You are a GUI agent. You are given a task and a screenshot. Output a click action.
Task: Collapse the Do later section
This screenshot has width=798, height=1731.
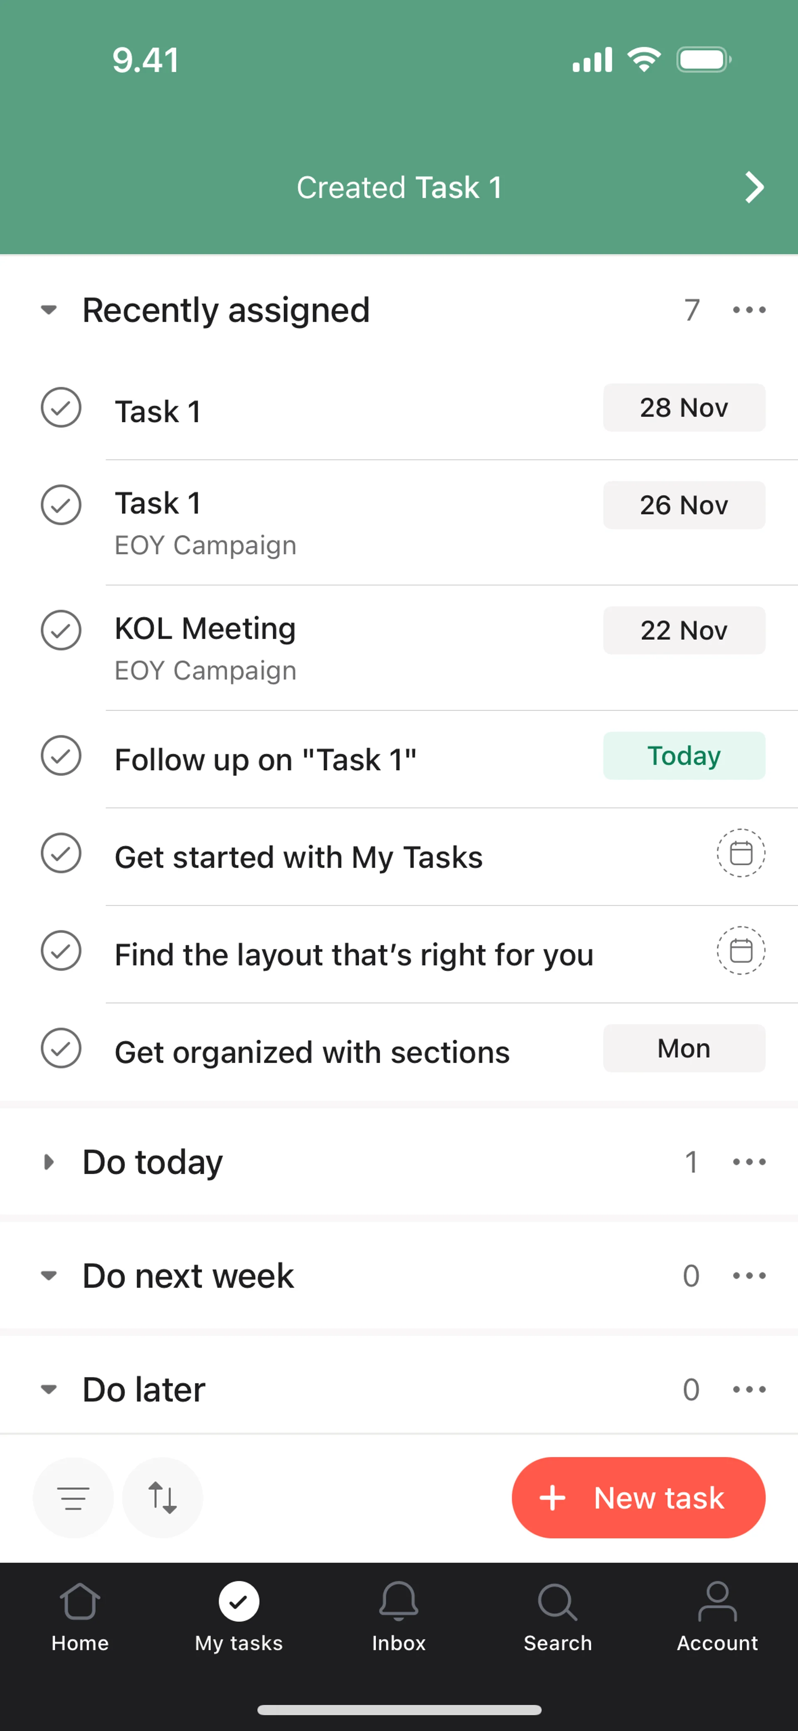tap(48, 1389)
